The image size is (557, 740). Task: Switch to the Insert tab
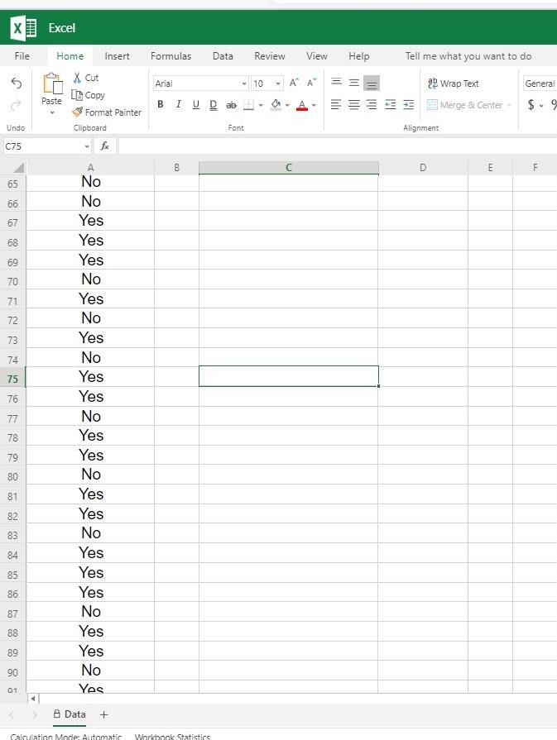118,56
